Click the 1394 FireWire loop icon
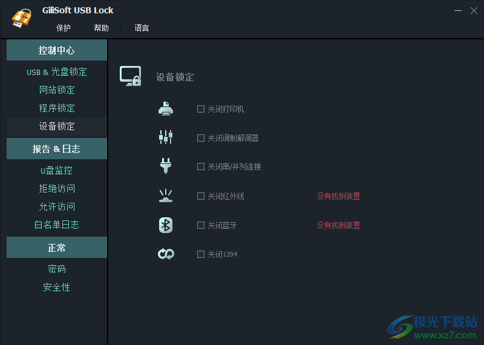Viewport: 484px width, 345px height. coord(166,254)
